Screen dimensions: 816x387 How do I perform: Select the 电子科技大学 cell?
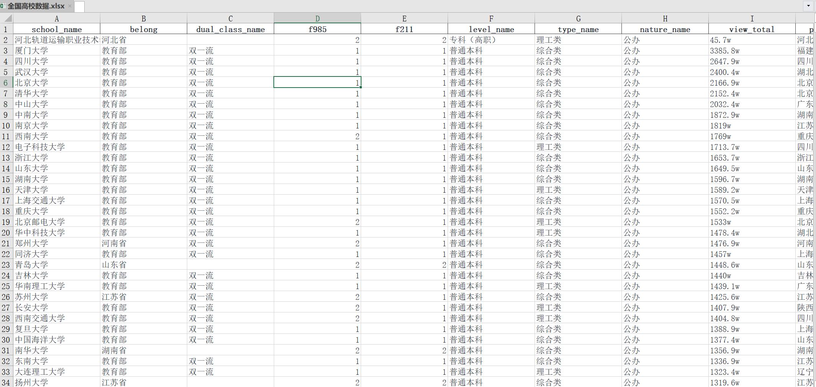click(57, 147)
